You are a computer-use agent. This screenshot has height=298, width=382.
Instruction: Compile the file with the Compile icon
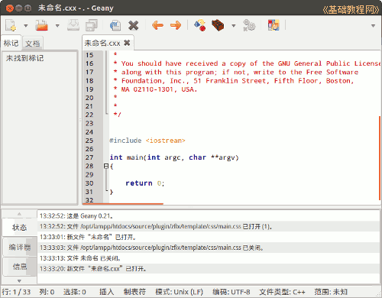199,25
